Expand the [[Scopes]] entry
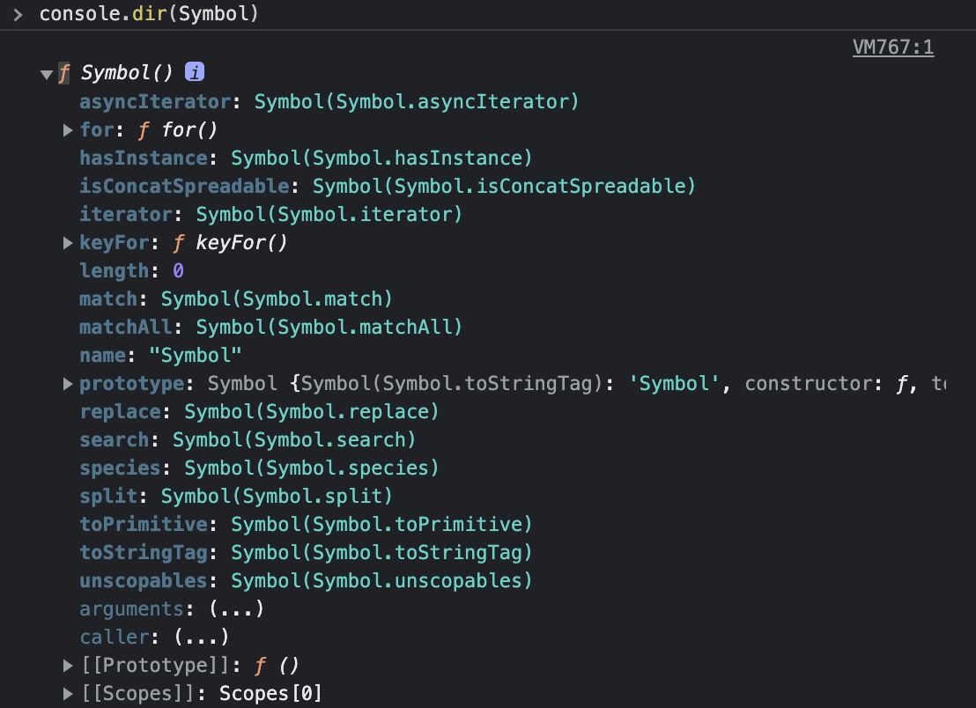 pyautogui.click(x=68, y=694)
